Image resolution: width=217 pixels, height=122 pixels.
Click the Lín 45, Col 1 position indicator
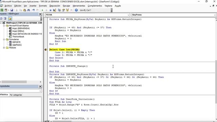[x=85, y=10]
